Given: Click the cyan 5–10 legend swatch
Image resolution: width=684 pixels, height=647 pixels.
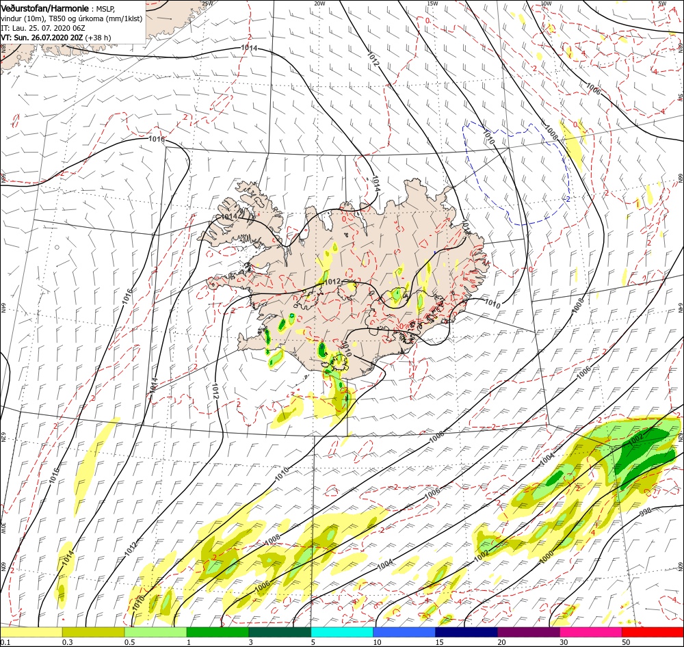Looking at the screenshot, I should (342, 632).
